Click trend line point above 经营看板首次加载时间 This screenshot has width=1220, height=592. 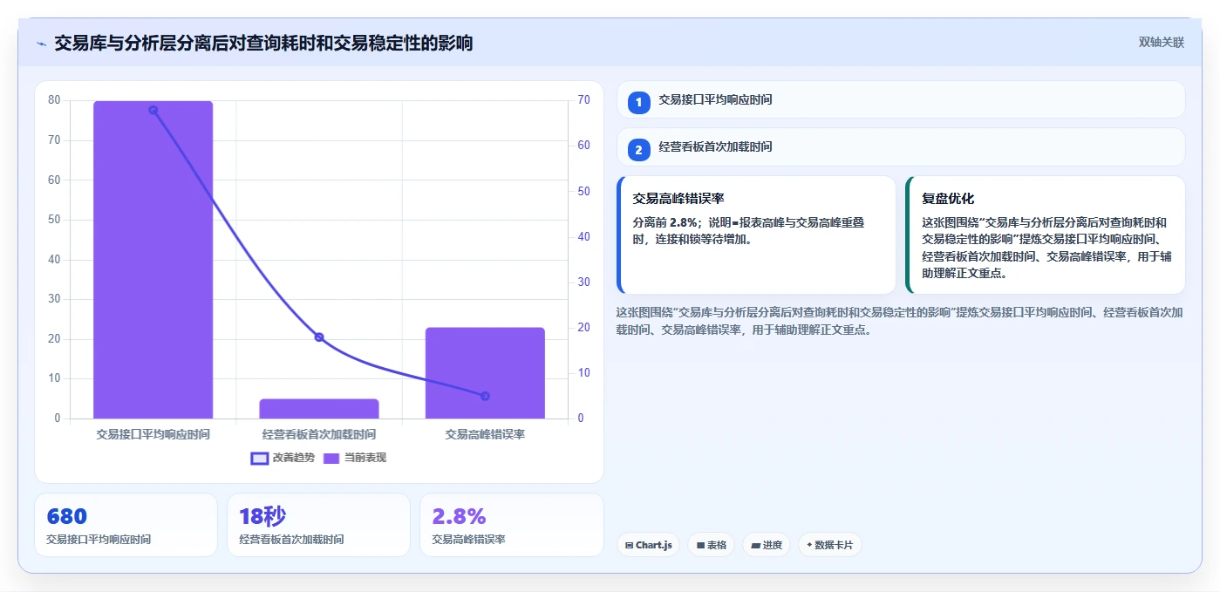tap(319, 337)
